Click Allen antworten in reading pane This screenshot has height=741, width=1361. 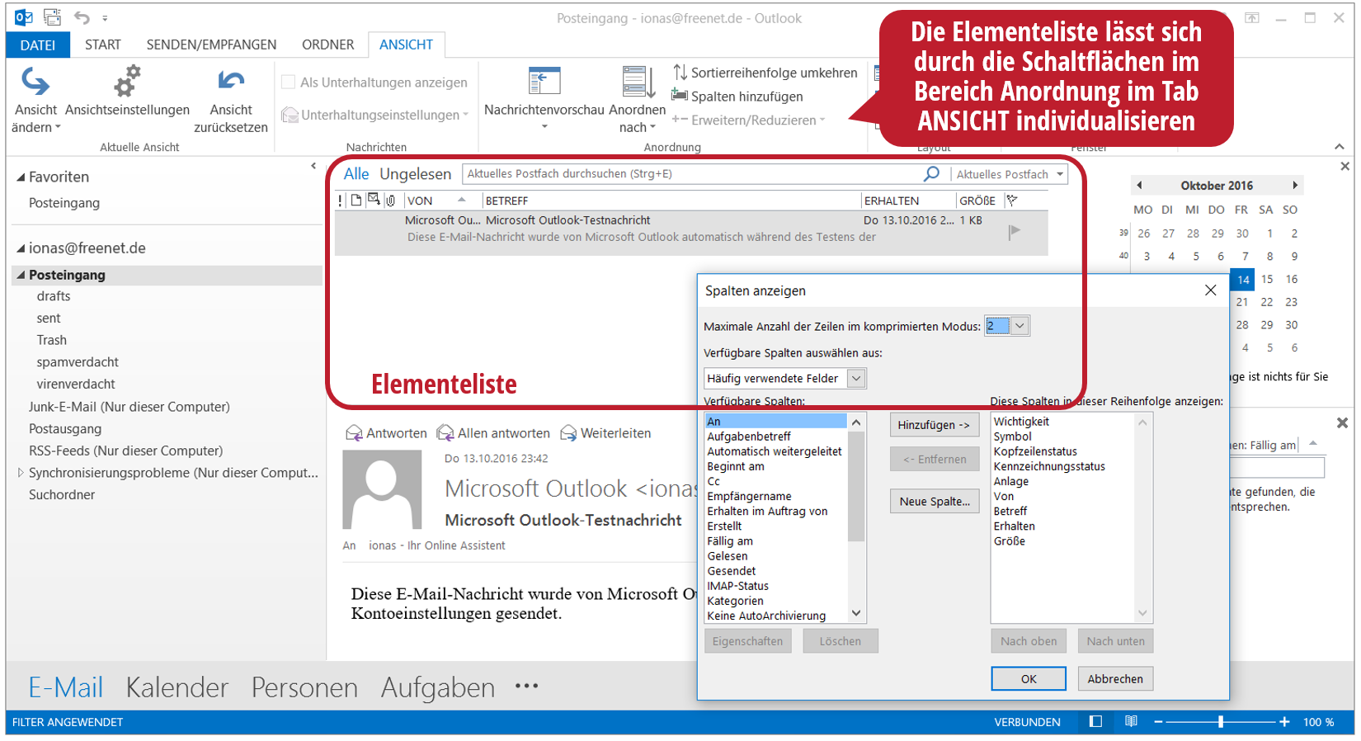click(x=493, y=432)
